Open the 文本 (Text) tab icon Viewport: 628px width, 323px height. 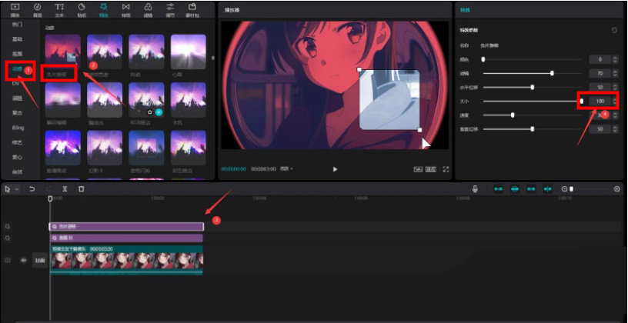59,8
